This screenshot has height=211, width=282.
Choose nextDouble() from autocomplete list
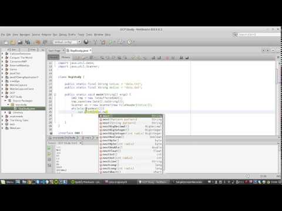click(130, 147)
